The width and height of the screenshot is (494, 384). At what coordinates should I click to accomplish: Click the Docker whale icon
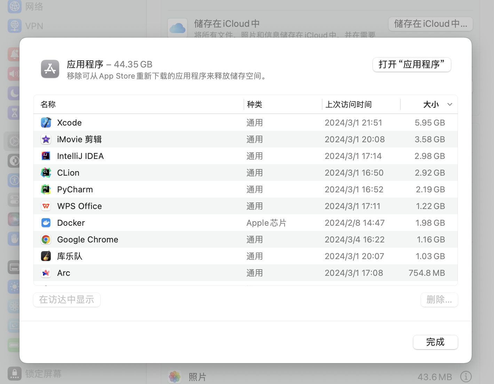click(x=46, y=223)
